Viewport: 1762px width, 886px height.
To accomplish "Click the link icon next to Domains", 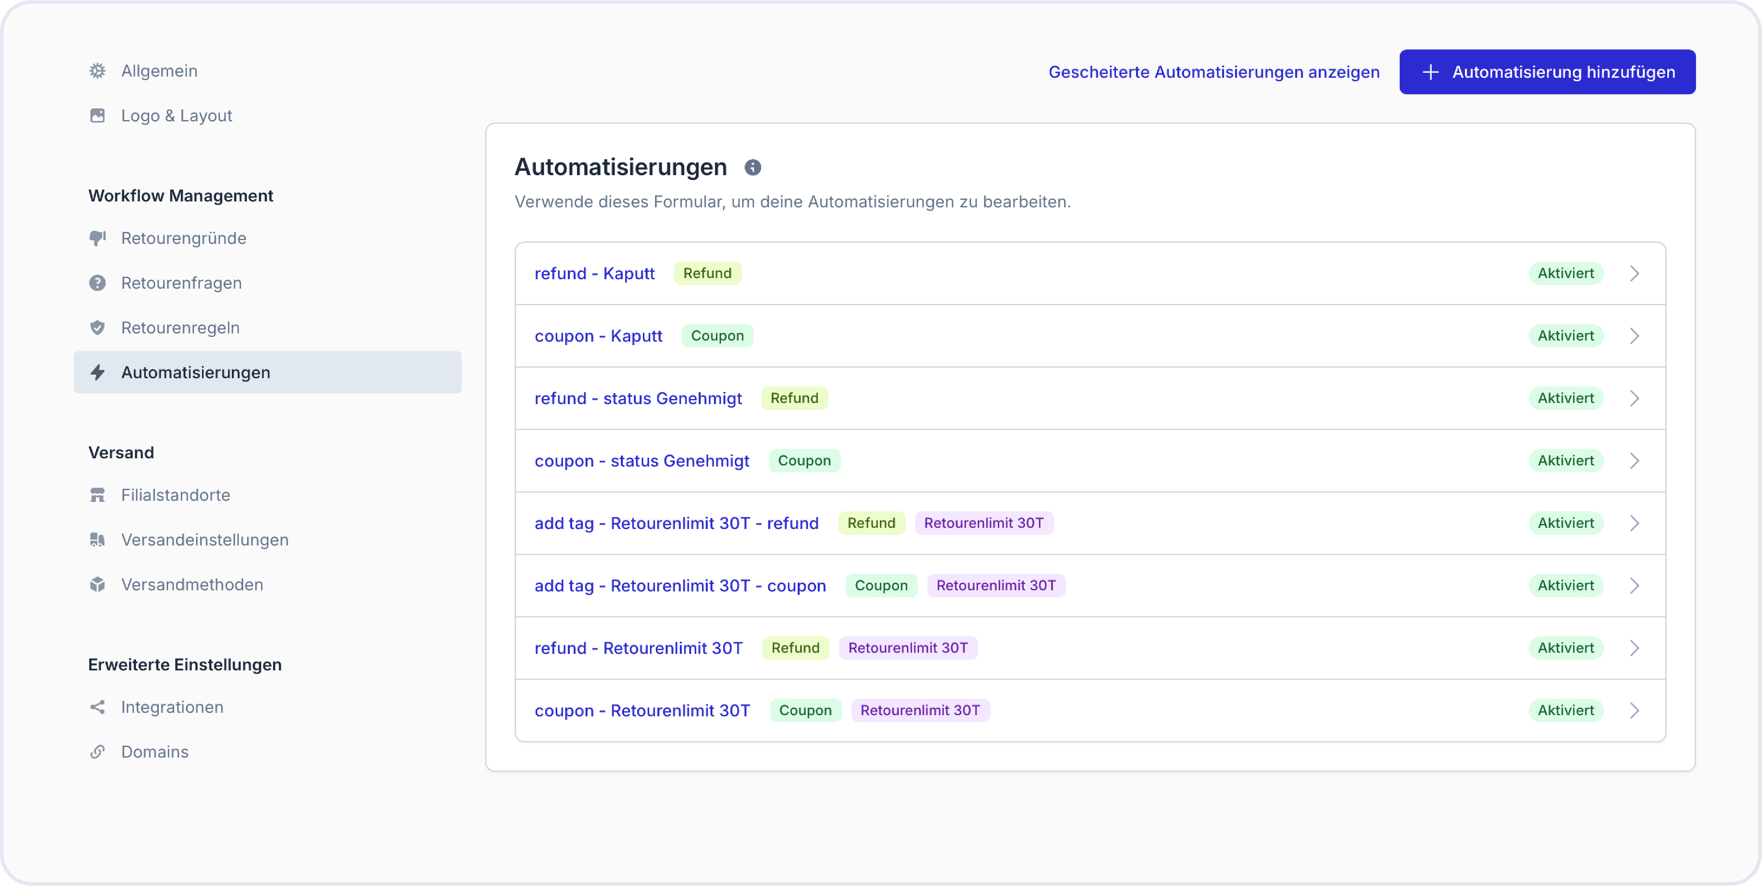I will 98,751.
